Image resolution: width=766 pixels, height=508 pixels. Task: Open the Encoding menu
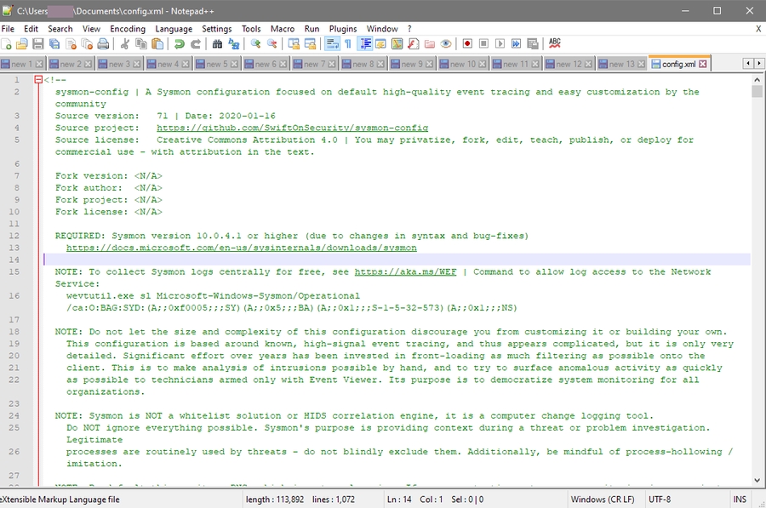pyautogui.click(x=127, y=29)
